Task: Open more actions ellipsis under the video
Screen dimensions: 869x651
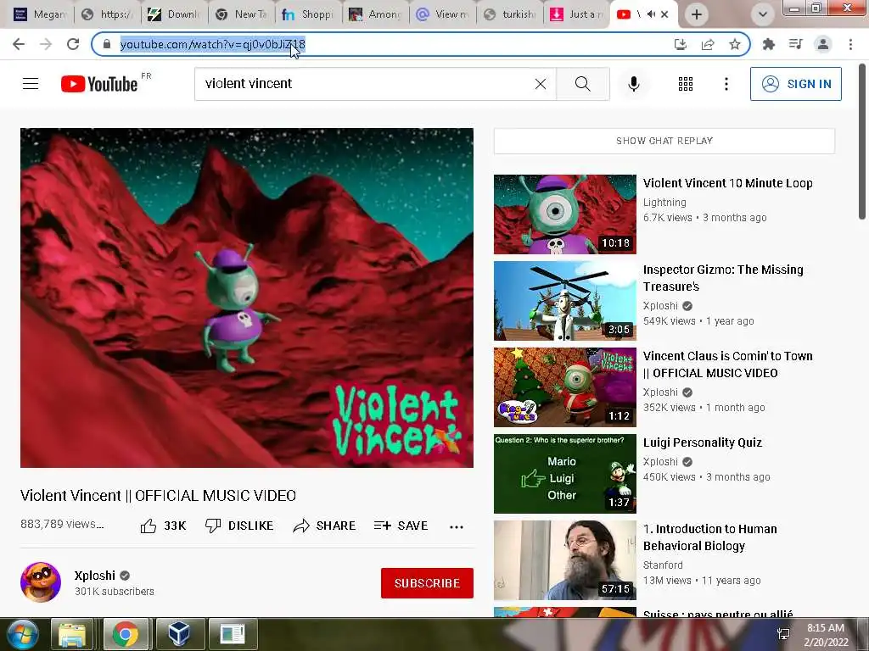Action: coord(456,526)
